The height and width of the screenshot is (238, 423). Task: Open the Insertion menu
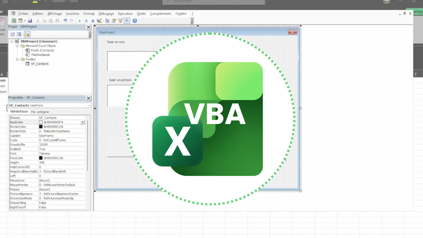pos(72,13)
